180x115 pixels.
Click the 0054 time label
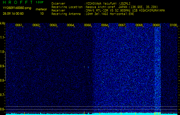click(70, 25)
